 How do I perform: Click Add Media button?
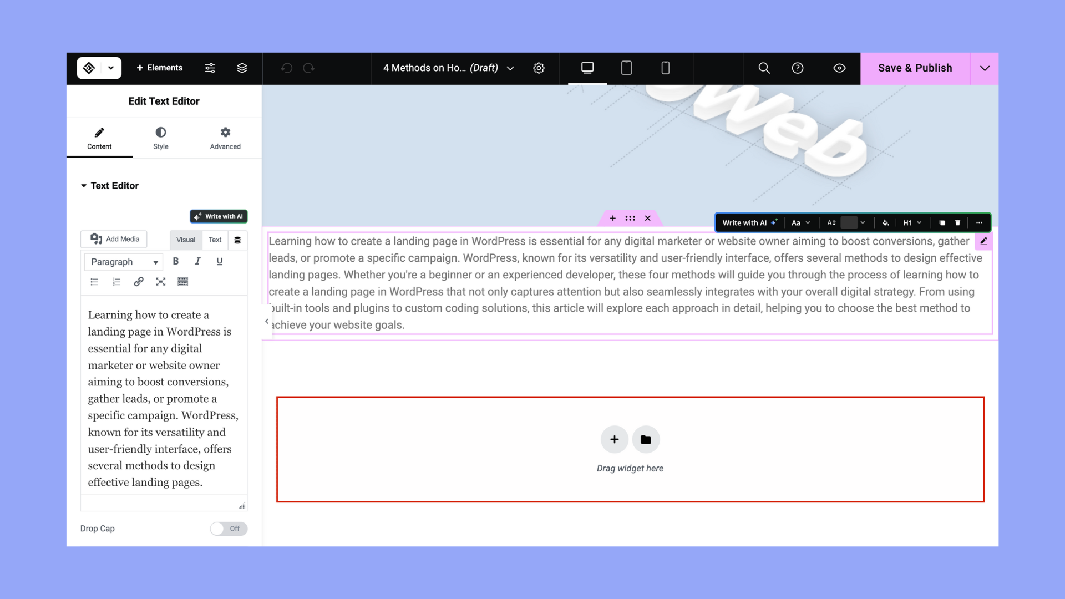click(114, 239)
